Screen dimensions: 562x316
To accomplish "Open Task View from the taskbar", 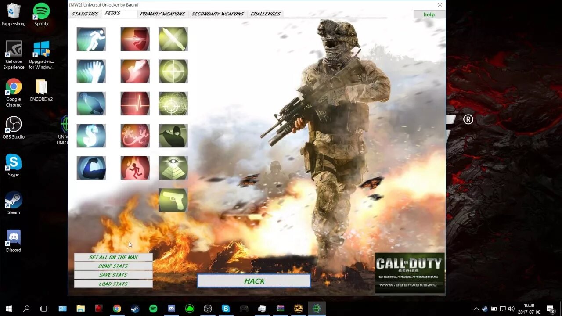I will (44, 309).
